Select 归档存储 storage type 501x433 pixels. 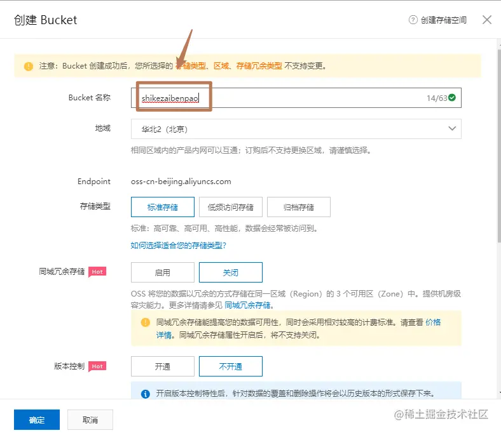coord(298,207)
